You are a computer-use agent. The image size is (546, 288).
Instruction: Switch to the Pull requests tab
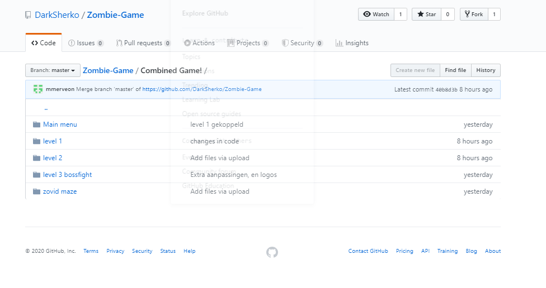(143, 43)
